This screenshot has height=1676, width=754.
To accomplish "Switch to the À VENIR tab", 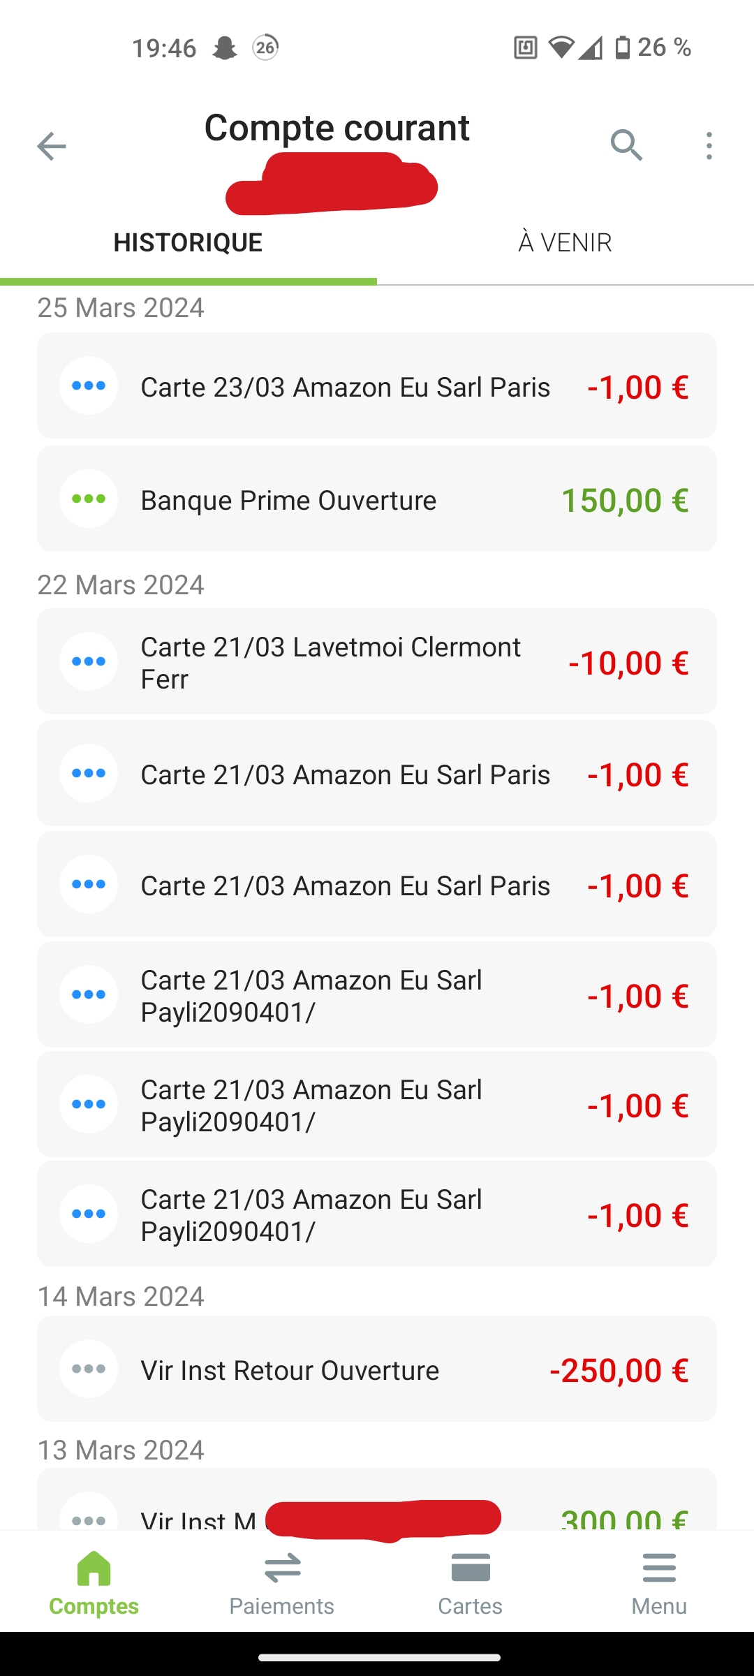I will point(565,243).
